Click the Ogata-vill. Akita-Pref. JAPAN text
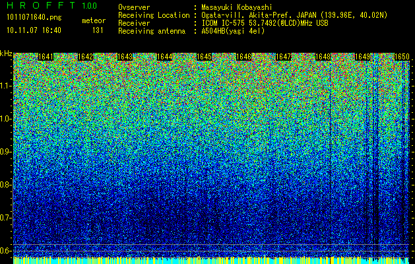This screenshot has width=415, height=264. click(294, 15)
